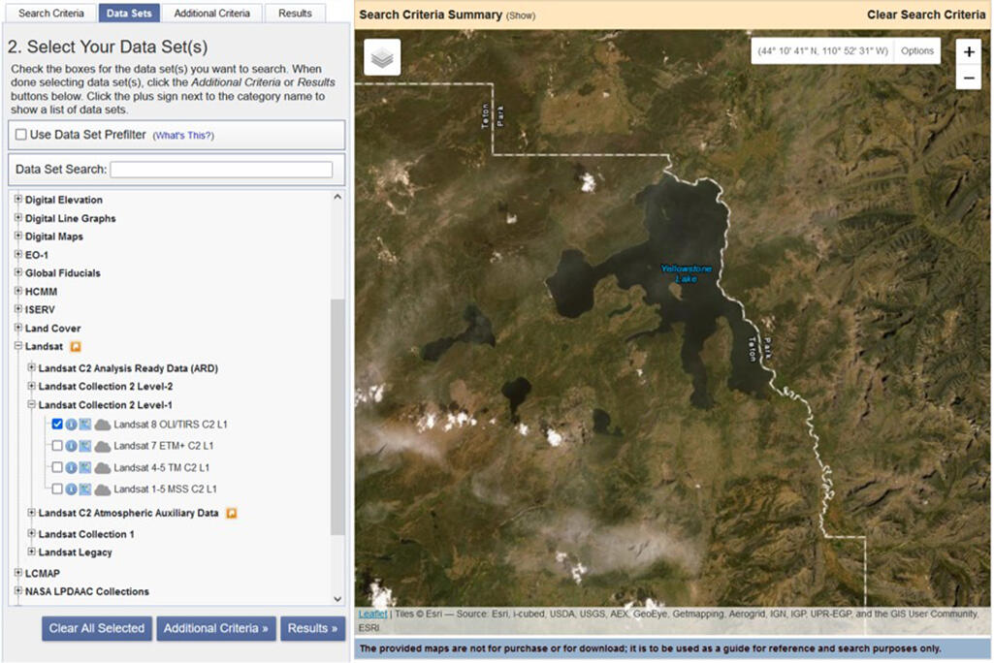This screenshot has height=663, width=994.
Task: Expand the Landsat Collection 2 Level-2 node
Action: coord(32,387)
